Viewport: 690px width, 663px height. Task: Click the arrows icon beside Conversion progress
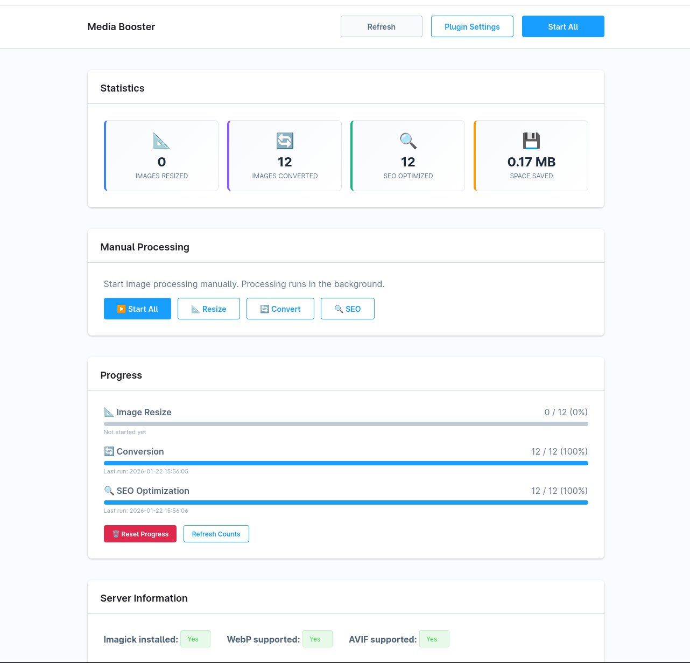(109, 451)
